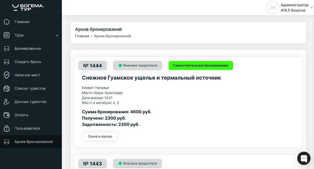Expand the Туры submenu chevron

57,36
